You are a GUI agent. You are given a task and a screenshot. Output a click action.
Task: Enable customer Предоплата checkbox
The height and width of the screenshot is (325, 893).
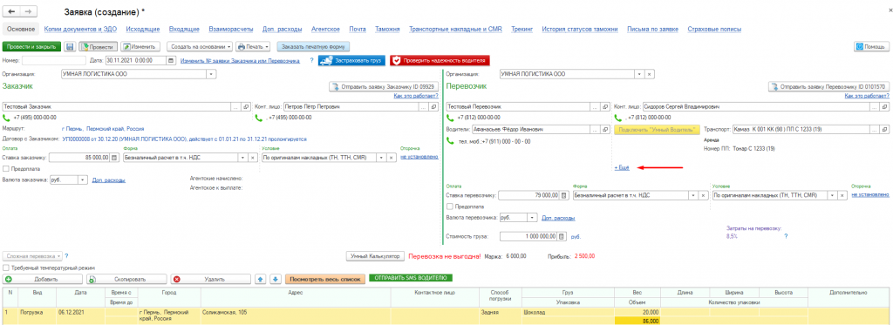point(6,168)
